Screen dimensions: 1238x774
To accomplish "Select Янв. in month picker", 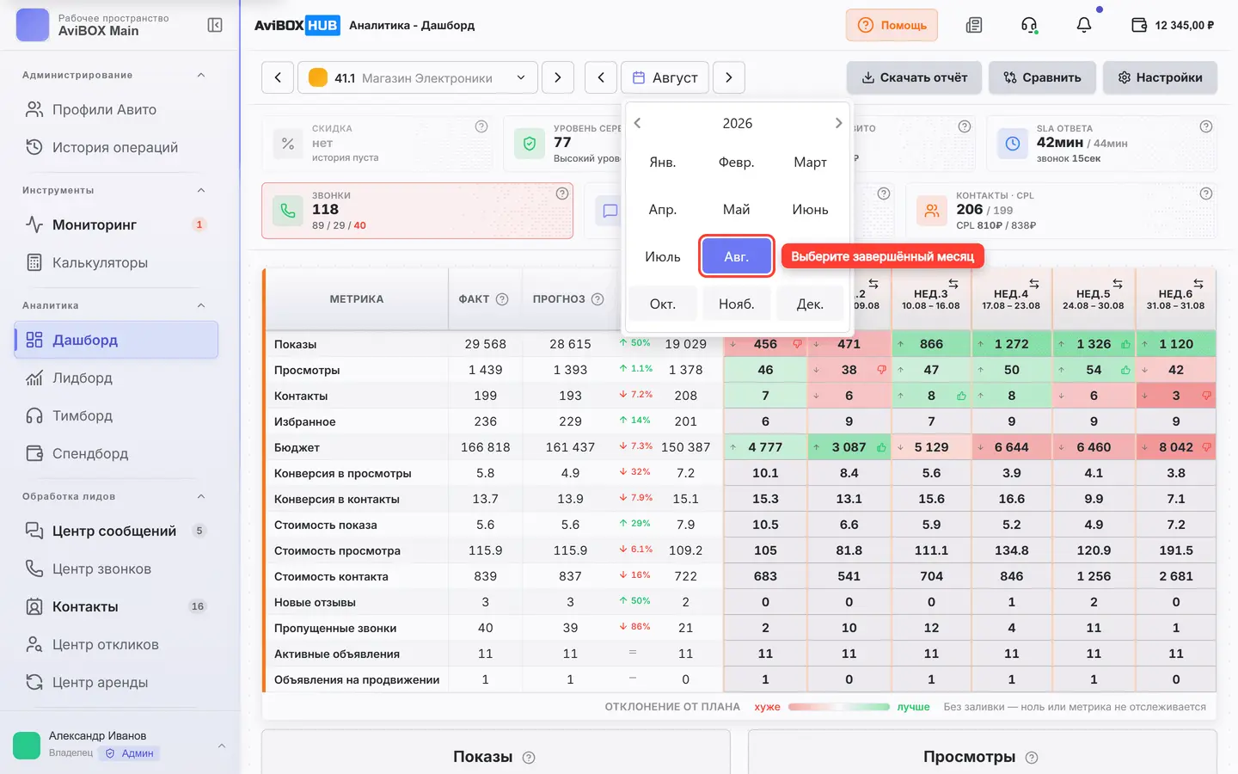I will coord(662,163).
